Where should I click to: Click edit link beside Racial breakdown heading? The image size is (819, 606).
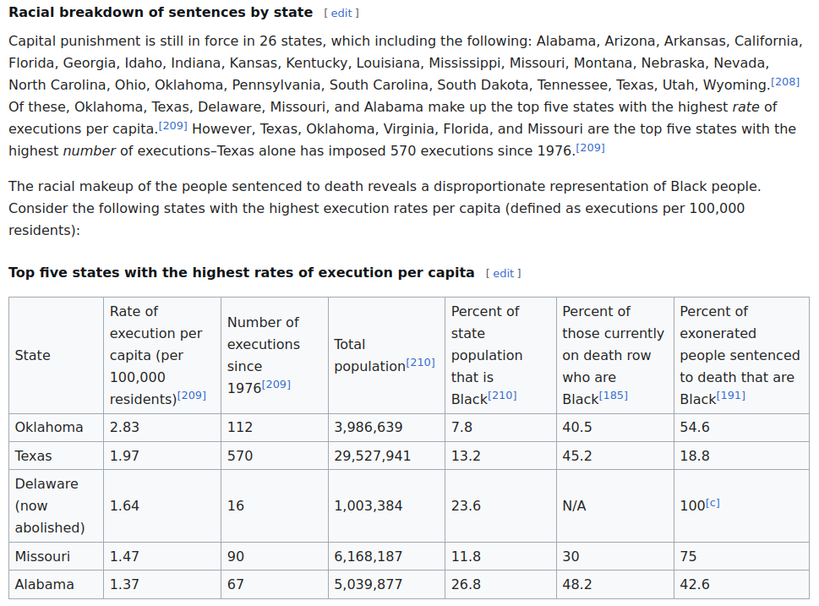[341, 13]
